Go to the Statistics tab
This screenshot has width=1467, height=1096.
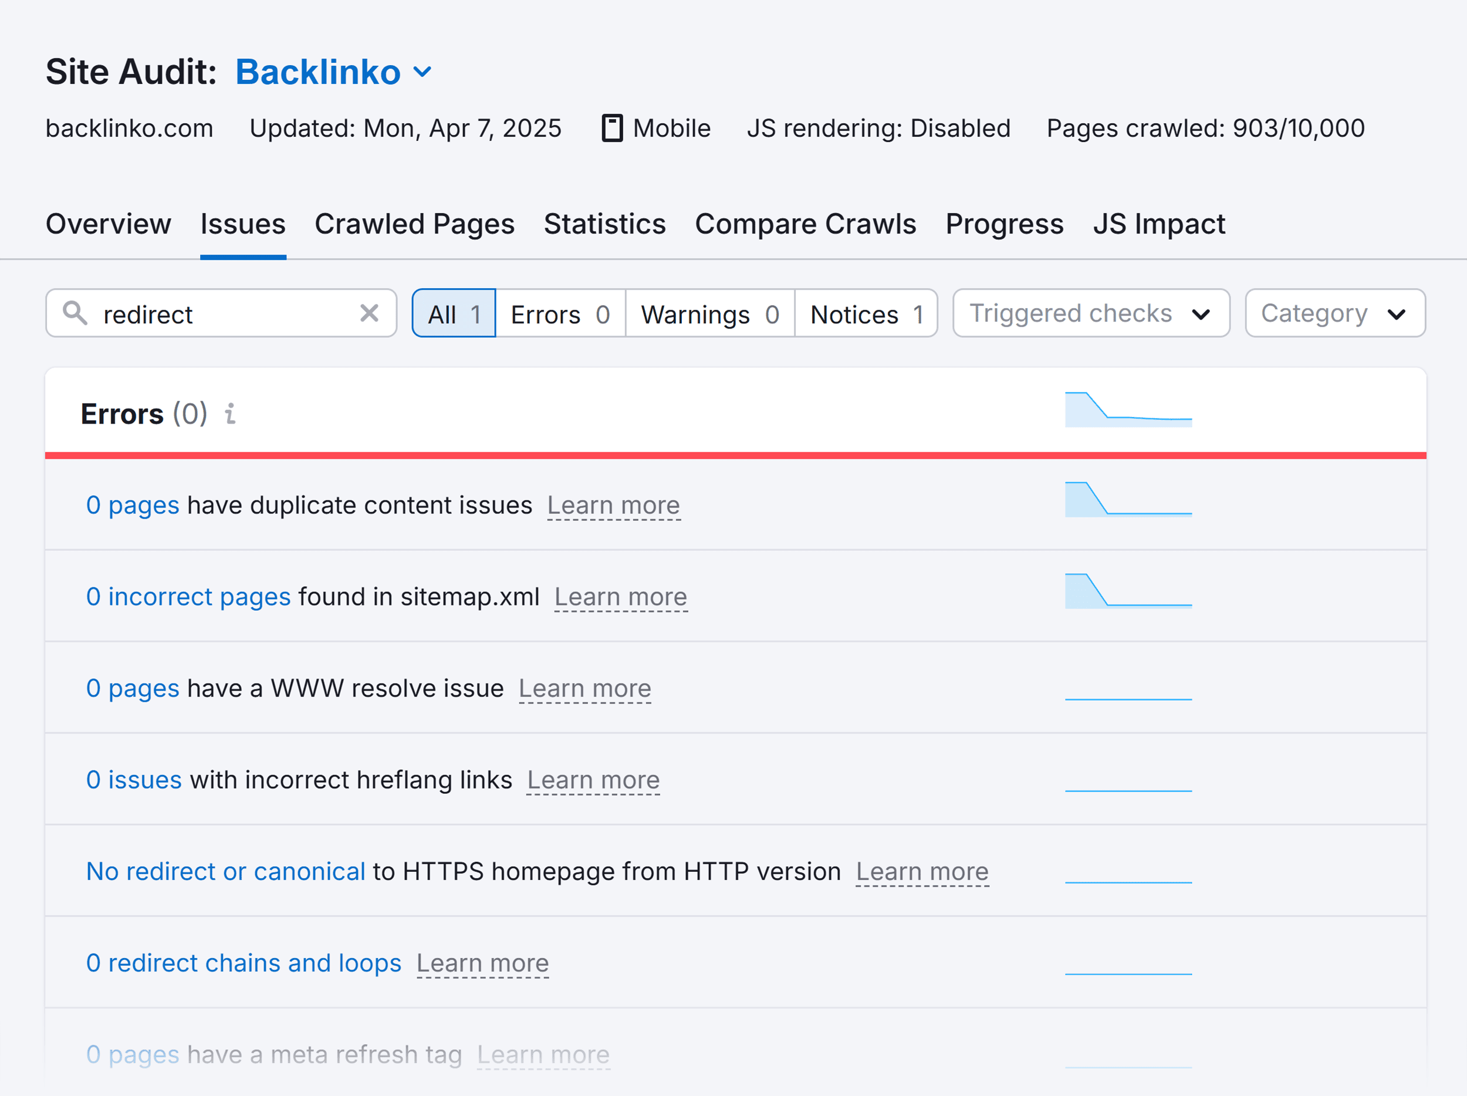[x=605, y=224]
